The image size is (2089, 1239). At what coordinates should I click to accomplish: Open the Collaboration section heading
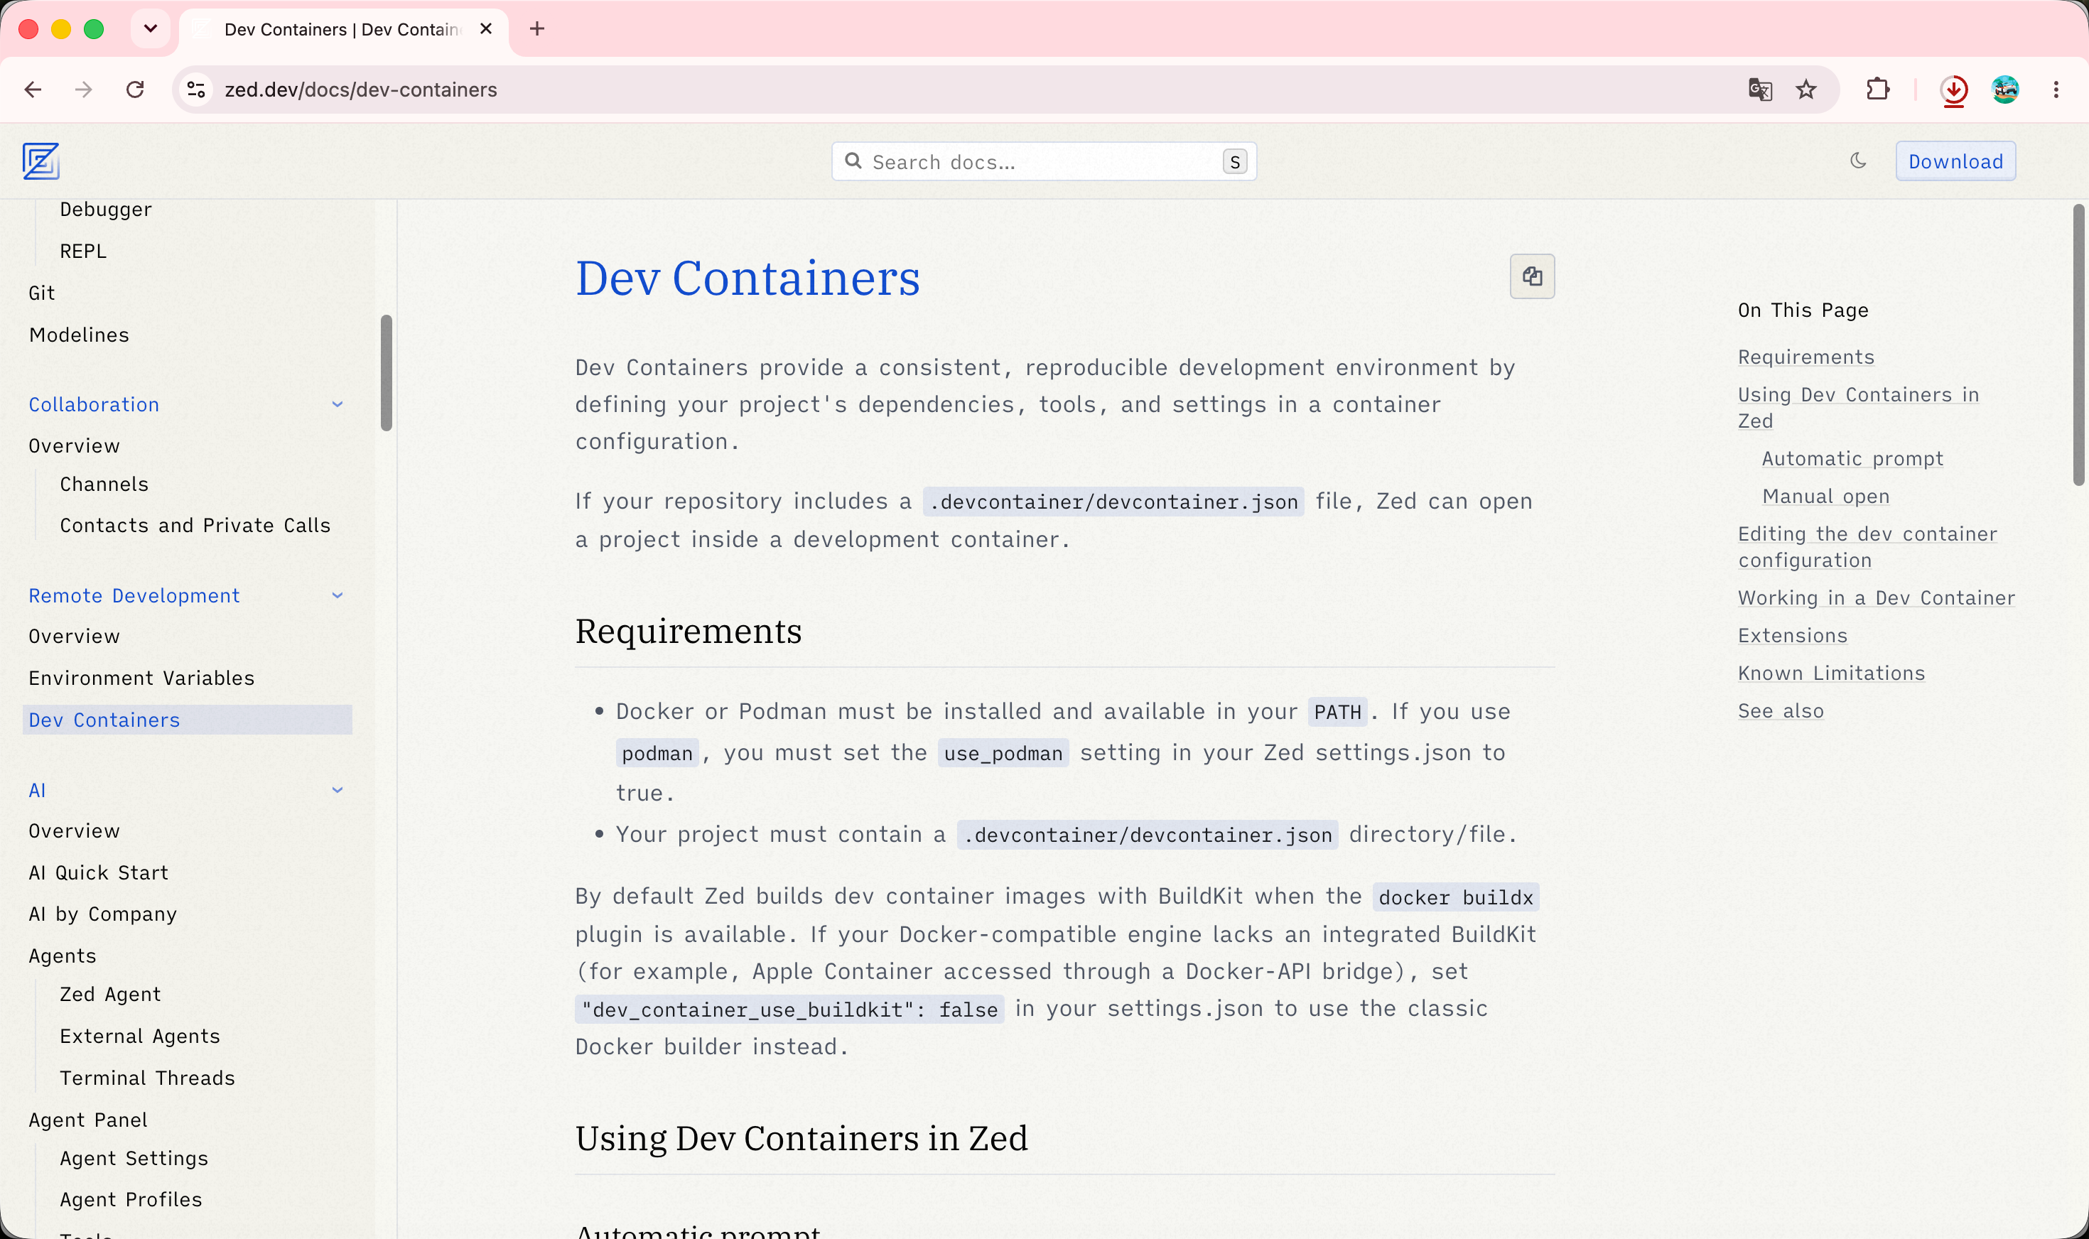[94, 404]
